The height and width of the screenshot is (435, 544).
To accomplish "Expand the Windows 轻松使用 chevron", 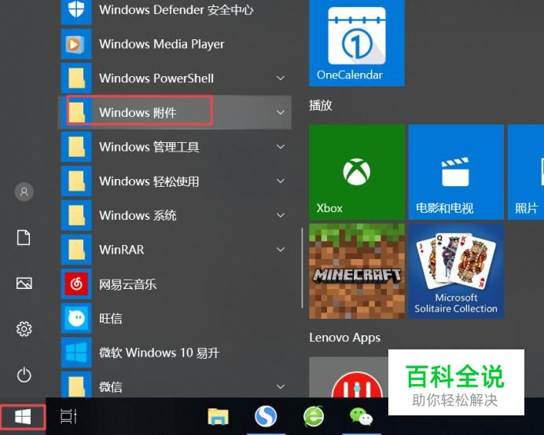I will 281,181.
